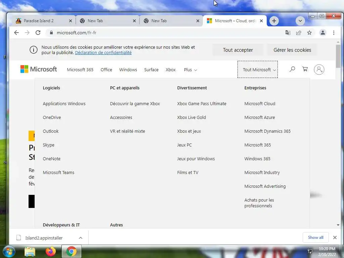The image size is (344, 258).
Task: Switch to the second New Tab
Action: 171,21
